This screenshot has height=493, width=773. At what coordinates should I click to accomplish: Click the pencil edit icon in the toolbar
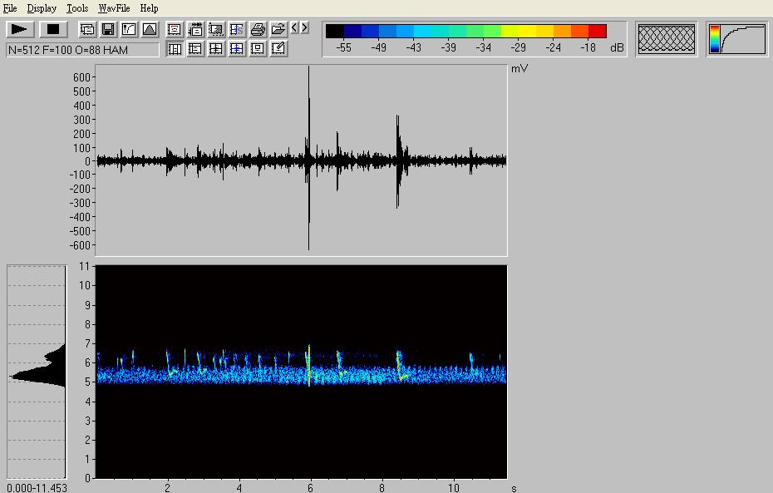pos(278,49)
